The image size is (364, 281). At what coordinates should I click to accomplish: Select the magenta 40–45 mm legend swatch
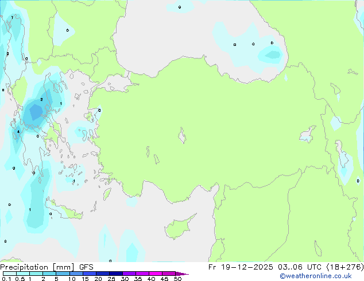tap(156, 274)
